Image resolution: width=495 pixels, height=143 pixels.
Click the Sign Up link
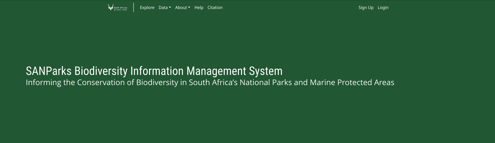pyautogui.click(x=366, y=7)
